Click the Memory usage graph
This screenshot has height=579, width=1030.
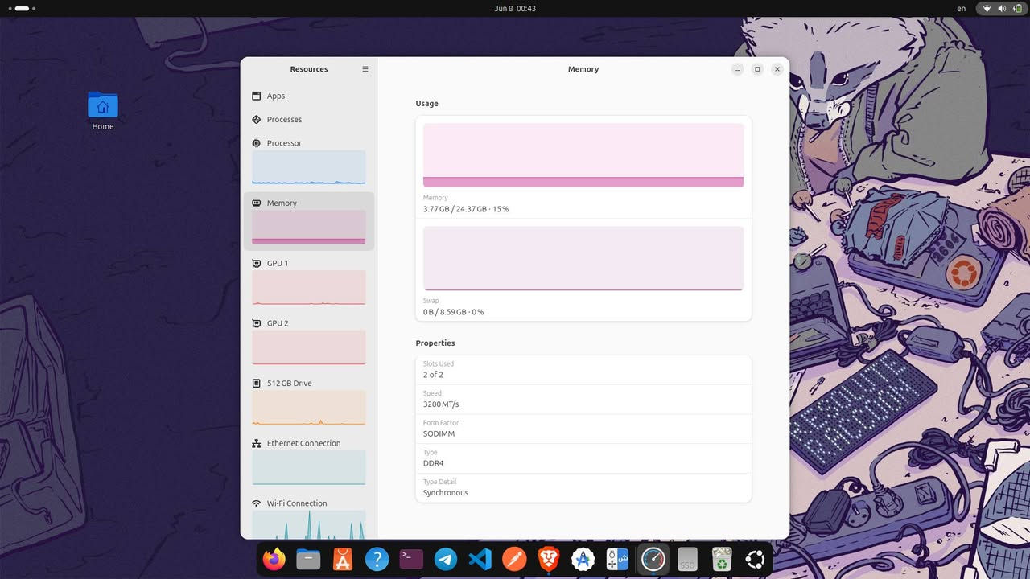point(583,155)
